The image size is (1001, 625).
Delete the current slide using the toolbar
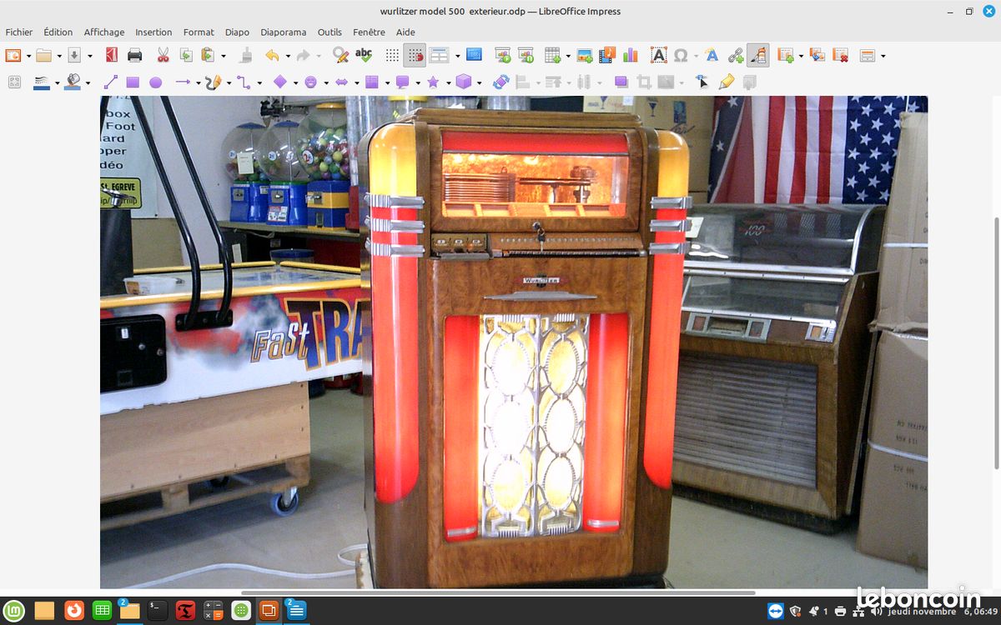tap(839, 55)
